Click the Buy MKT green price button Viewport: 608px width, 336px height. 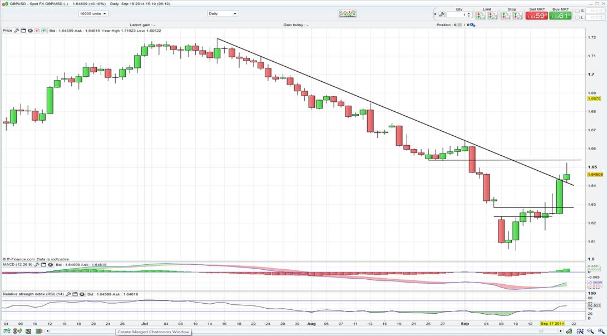pyautogui.click(x=560, y=16)
